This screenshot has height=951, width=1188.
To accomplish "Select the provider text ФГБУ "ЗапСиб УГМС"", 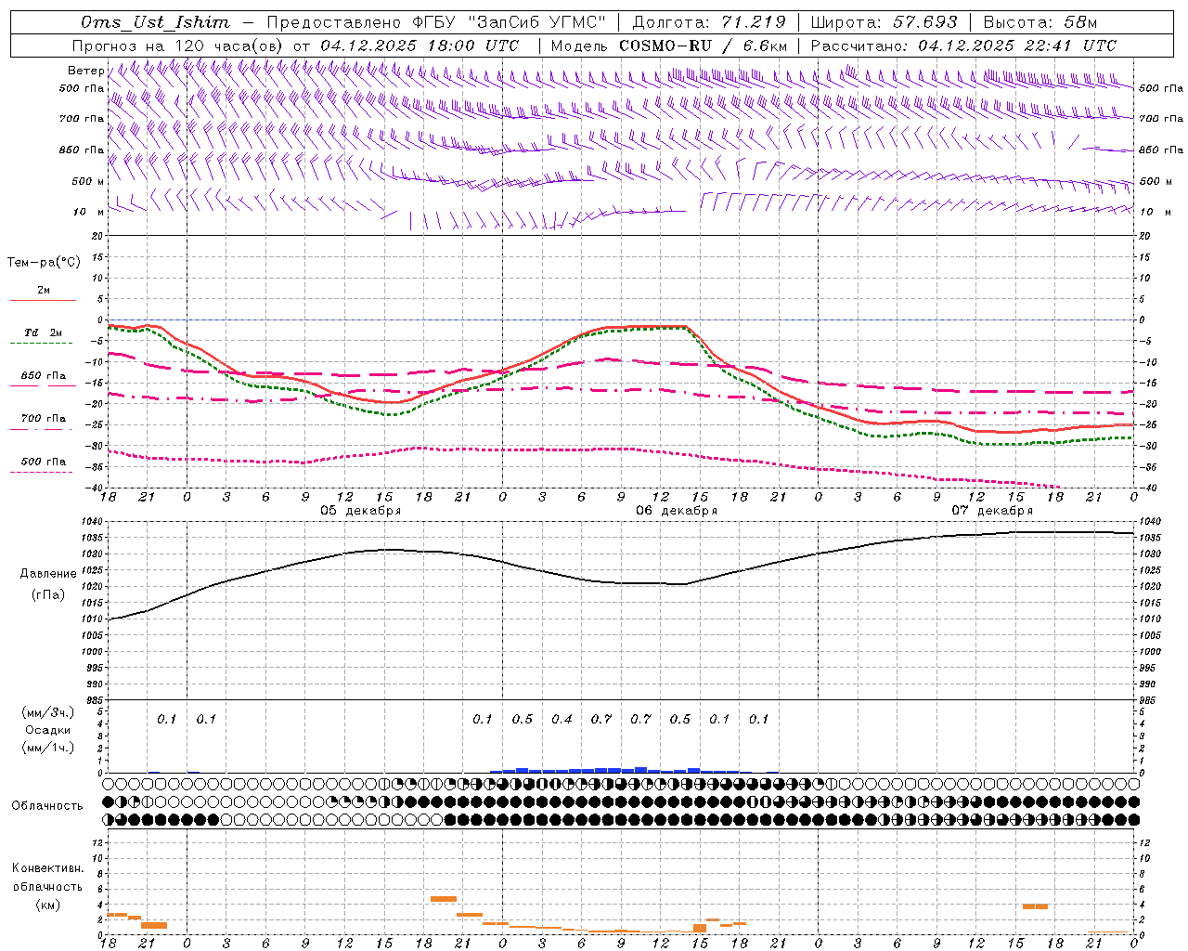I will [509, 22].
